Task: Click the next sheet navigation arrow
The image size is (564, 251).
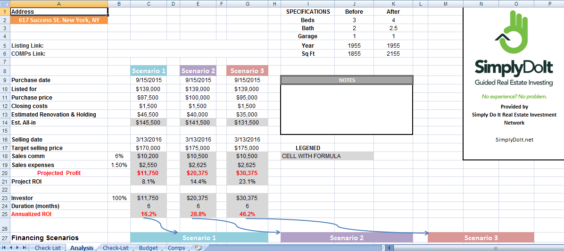Action: click(x=18, y=248)
